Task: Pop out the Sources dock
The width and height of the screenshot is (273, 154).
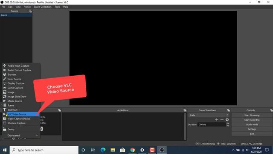Action: pyautogui.click(x=59, y=110)
